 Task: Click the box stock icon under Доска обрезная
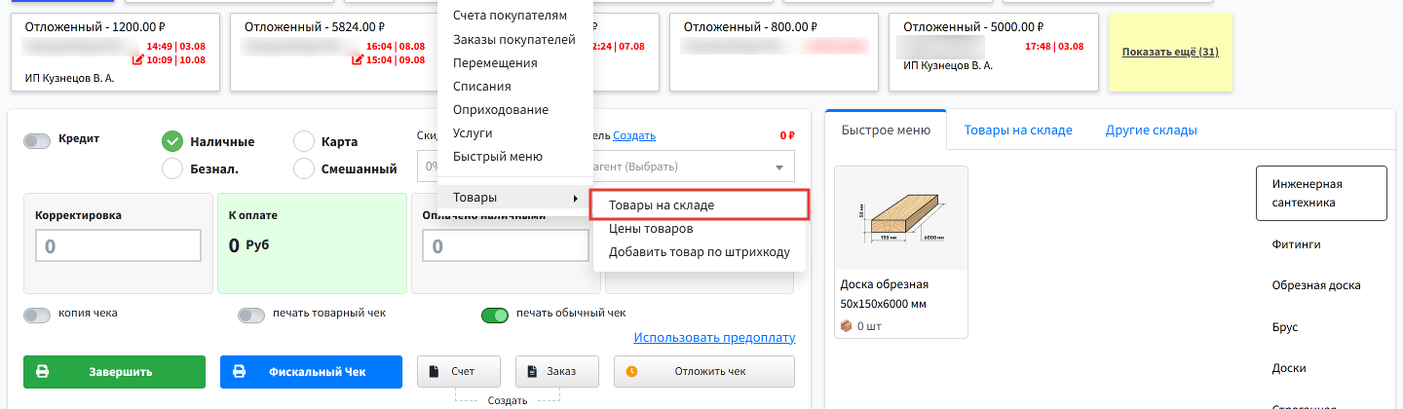(847, 326)
